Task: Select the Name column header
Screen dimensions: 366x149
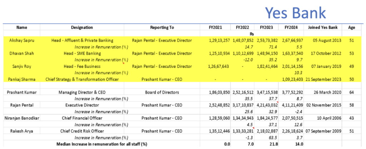Action: [21, 27]
